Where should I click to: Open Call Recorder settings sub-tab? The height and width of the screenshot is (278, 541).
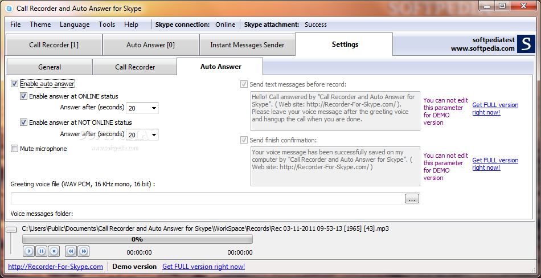135,67
